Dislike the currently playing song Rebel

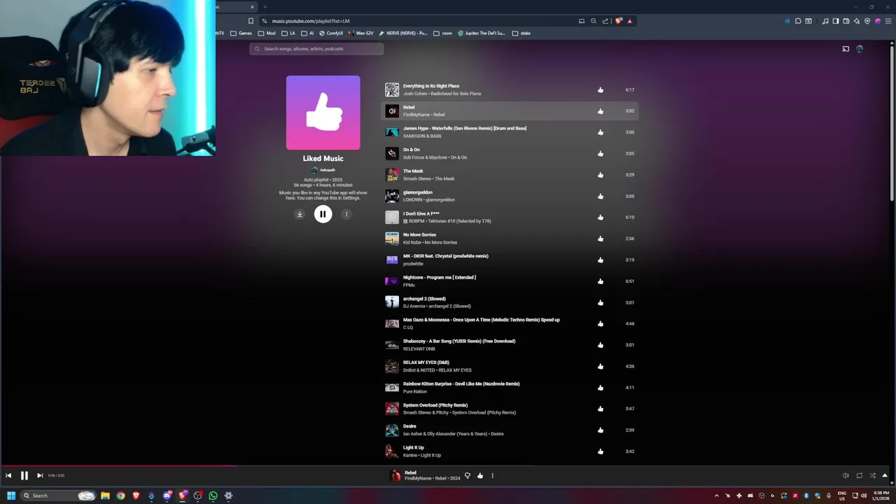coord(468,475)
